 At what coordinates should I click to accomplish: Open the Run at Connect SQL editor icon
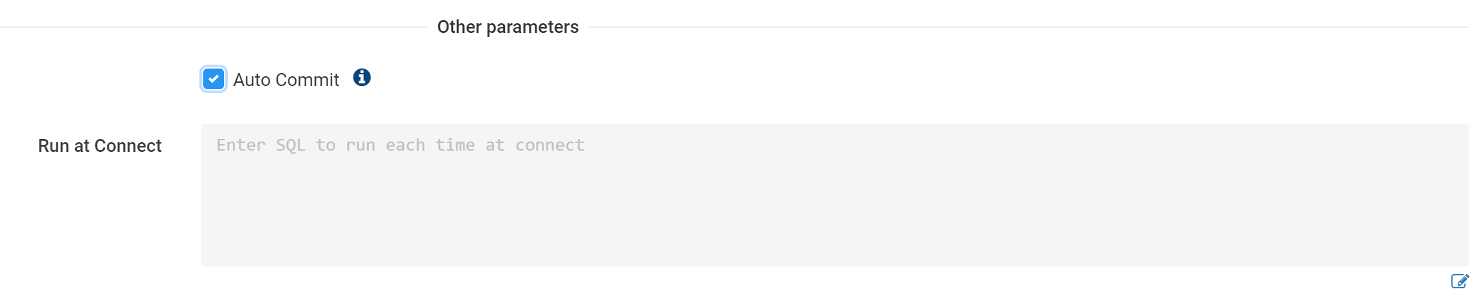pyautogui.click(x=1460, y=281)
